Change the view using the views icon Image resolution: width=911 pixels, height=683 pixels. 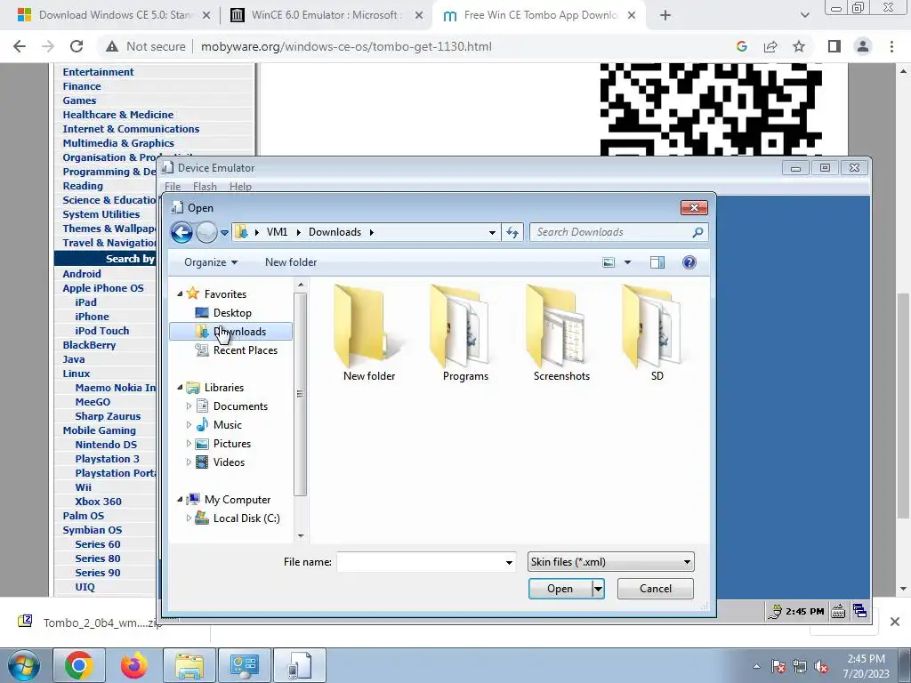tap(609, 262)
